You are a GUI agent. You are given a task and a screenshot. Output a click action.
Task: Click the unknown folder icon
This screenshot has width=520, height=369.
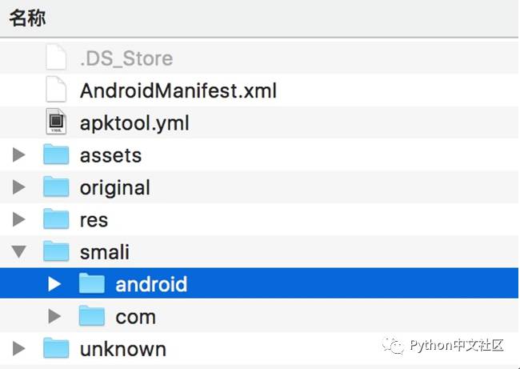coord(56,349)
